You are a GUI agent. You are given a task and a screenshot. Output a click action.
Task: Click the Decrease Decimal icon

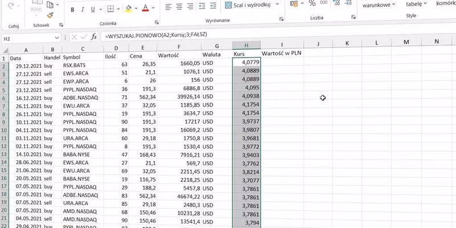click(348, 3)
